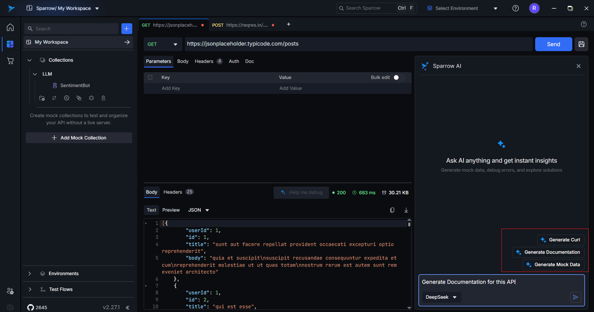Open help question mark in title bar

pyautogui.click(x=516, y=8)
